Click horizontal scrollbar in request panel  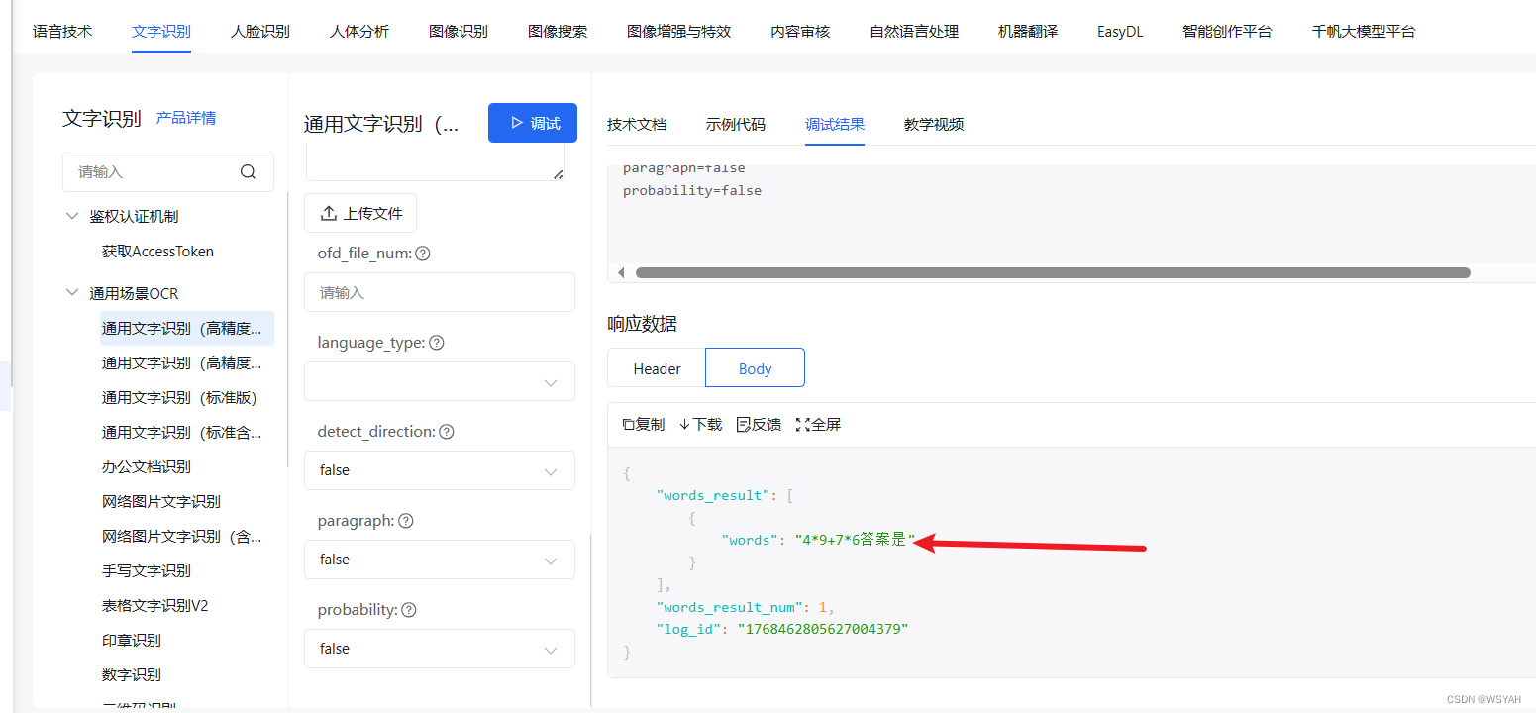click(1053, 272)
